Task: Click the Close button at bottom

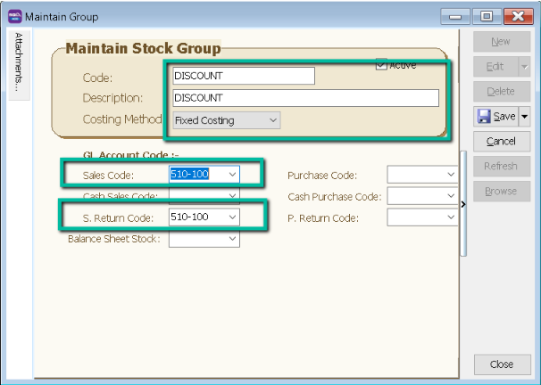Action: (501, 364)
